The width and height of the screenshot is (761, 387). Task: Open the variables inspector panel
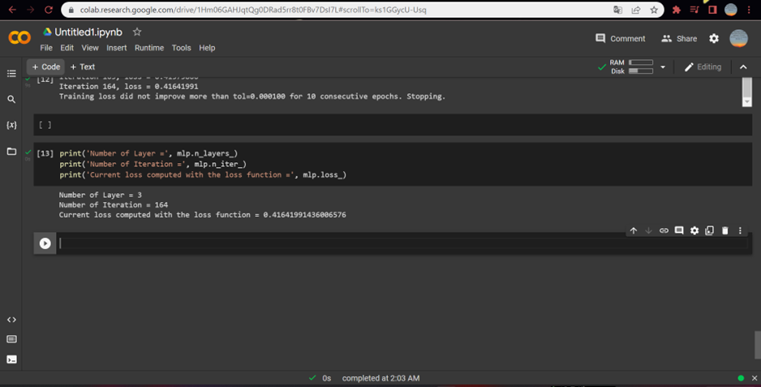11,125
